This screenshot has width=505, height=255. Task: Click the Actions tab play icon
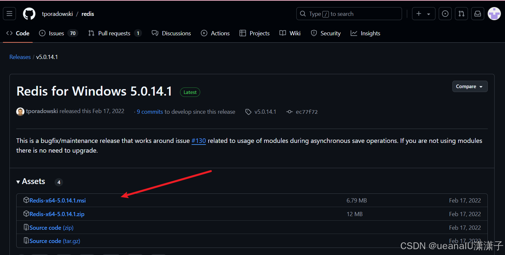204,33
